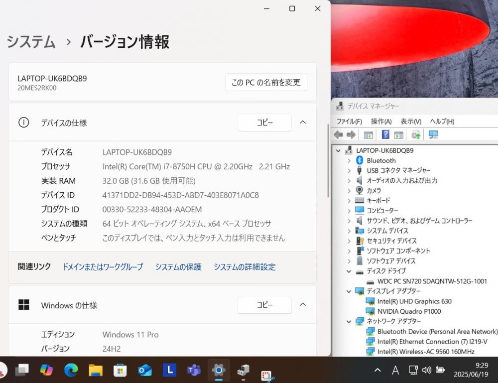498x383 pixels.
Task: Open Snipping Tool from the taskbar
Action: [x=267, y=376]
